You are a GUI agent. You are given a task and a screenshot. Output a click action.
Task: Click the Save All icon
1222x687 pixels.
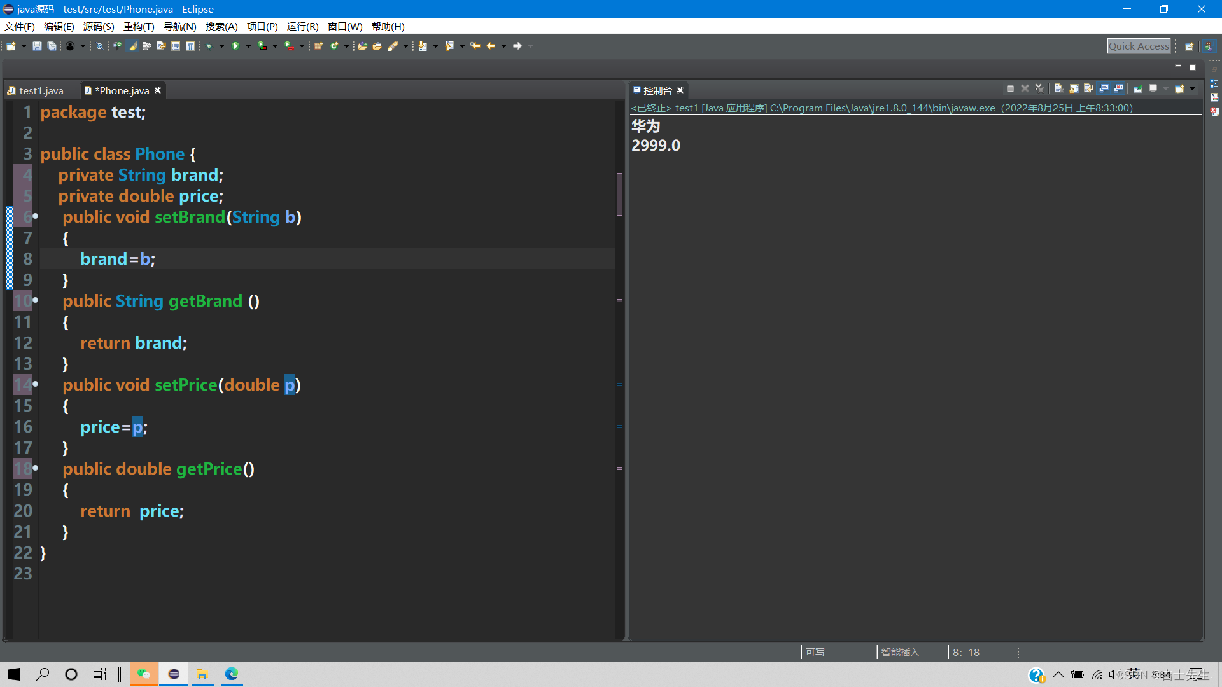click(x=52, y=46)
